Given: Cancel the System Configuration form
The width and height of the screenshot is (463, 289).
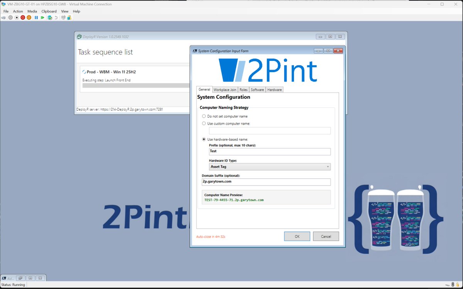Looking at the screenshot, I should click(326, 237).
